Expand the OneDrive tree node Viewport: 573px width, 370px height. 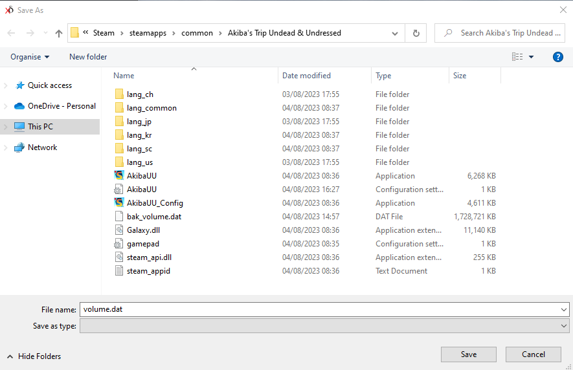click(x=5, y=106)
